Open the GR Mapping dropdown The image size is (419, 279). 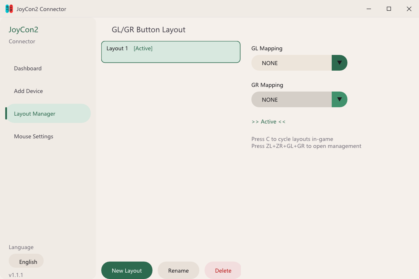click(x=291, y=99)
